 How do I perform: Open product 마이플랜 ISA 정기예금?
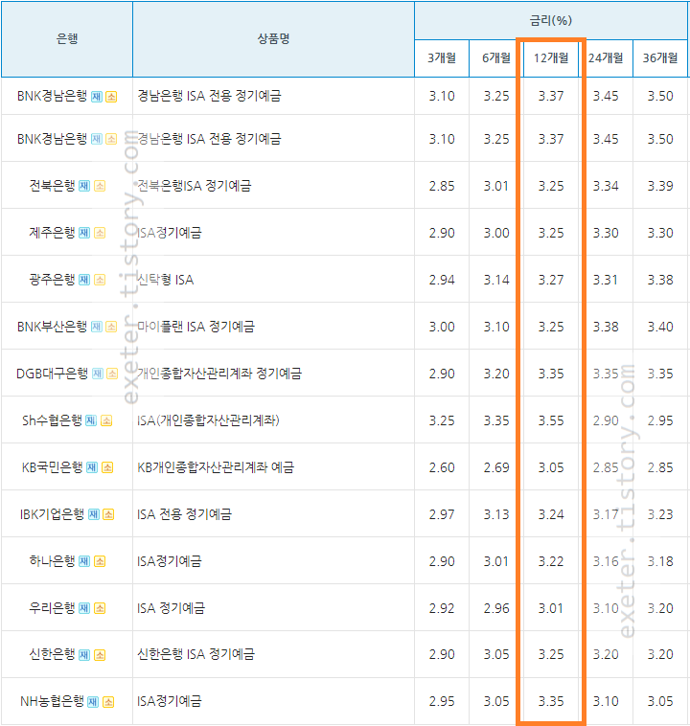tap(195, 327)
